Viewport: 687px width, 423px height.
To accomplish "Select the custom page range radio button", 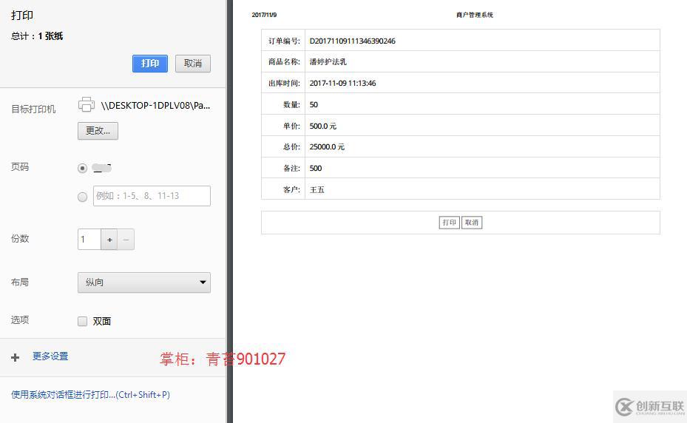I will tap(82, 197).
